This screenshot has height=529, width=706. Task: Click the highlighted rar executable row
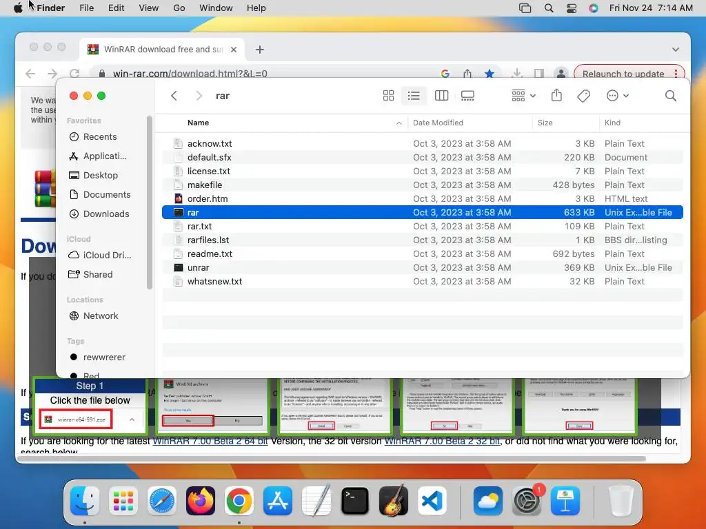pos(423,212)
